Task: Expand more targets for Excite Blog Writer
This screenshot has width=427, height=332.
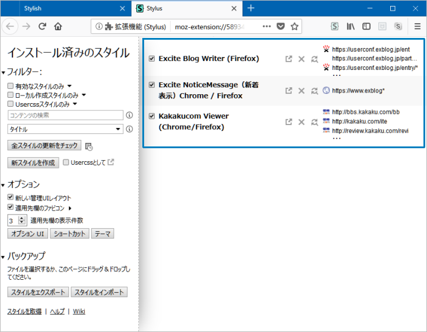Action: coord(337,75)
